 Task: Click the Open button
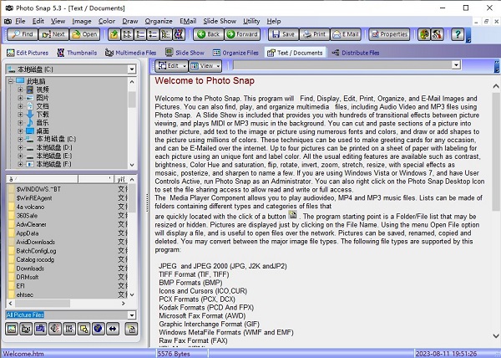(84, 34)
